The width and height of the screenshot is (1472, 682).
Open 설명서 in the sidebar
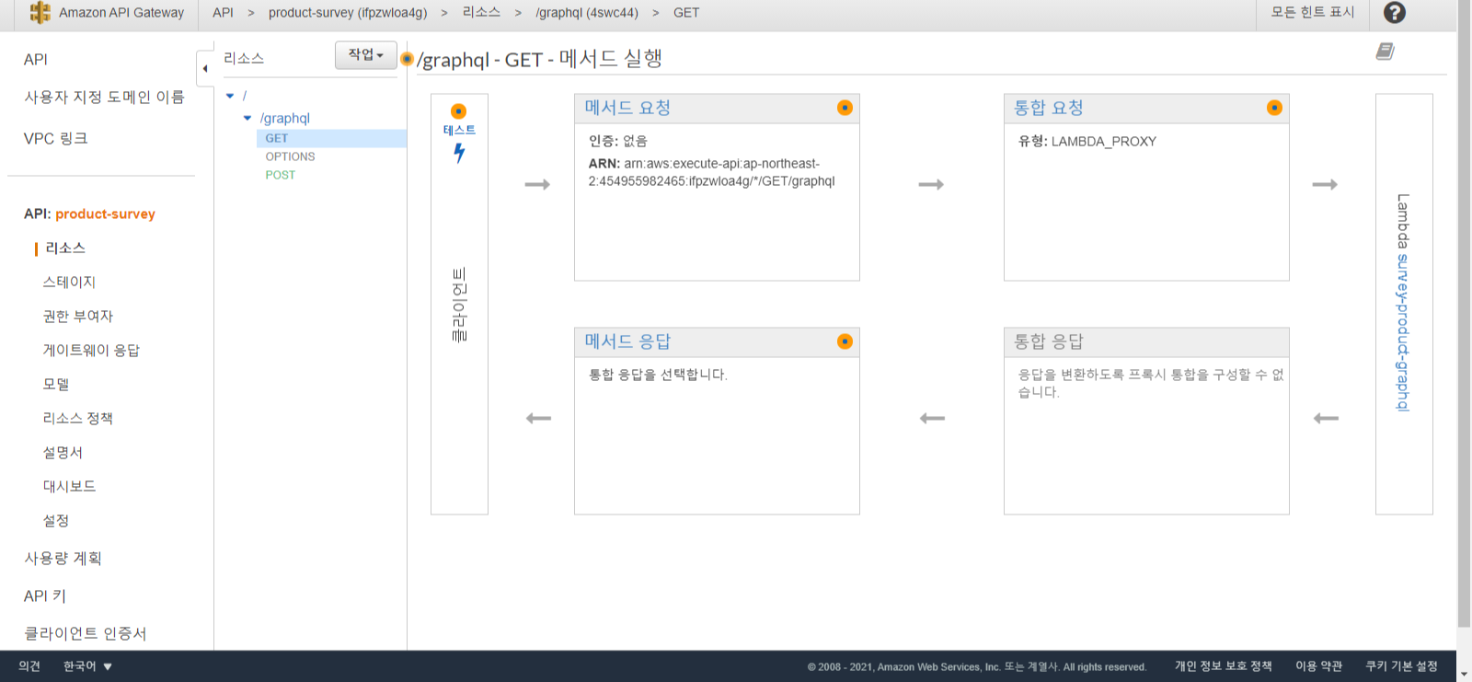63,452
